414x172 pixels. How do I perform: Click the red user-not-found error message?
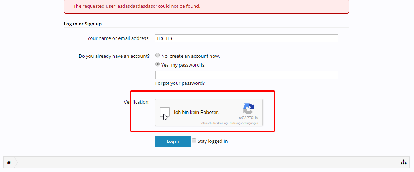(137, 6)
